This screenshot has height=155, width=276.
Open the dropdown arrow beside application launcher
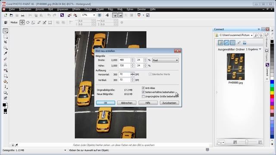coord(143,15)
